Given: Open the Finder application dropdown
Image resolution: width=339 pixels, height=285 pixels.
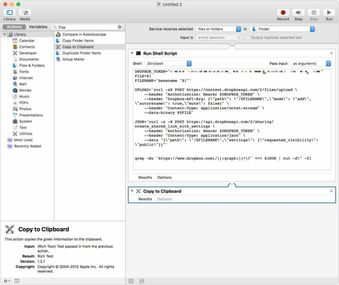Looking at the screenshot, I should coord(282,29).
